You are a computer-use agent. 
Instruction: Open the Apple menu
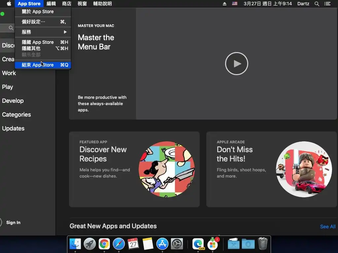pyautogui.click(x=9, y=4)
